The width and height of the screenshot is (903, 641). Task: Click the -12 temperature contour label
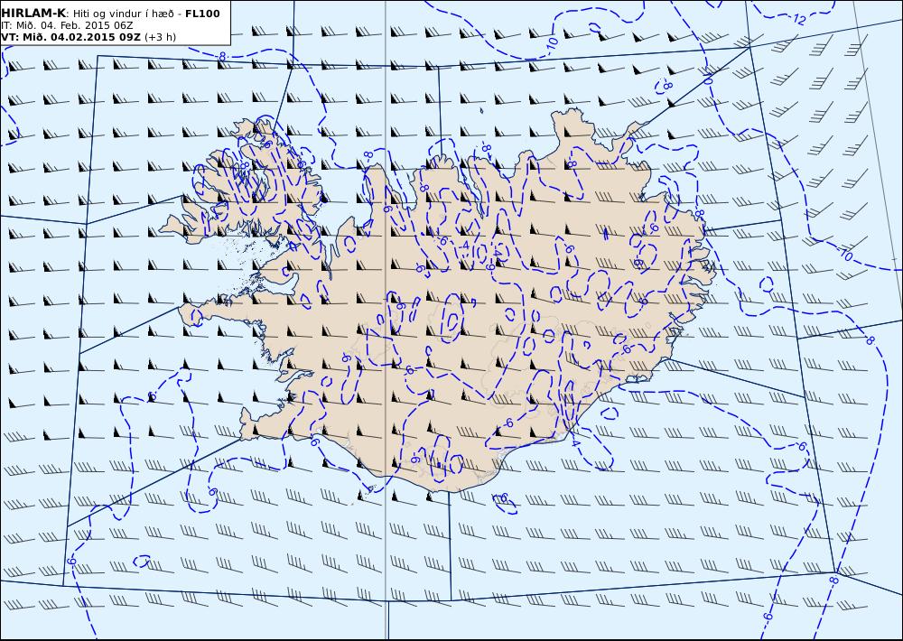coord(797,20)
